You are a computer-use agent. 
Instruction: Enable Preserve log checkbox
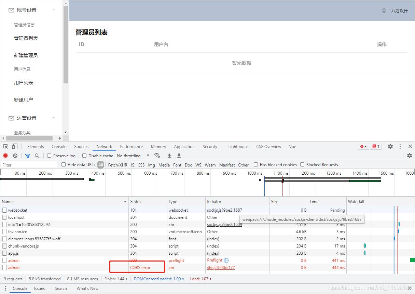point(49,156)
